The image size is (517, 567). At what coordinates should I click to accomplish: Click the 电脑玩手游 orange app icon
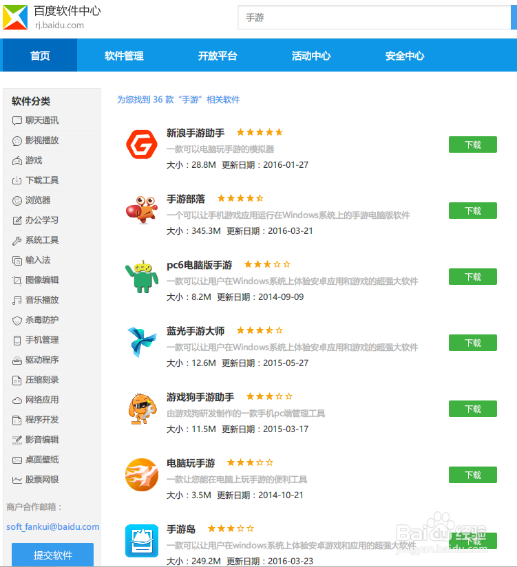[x=141, y=475]
